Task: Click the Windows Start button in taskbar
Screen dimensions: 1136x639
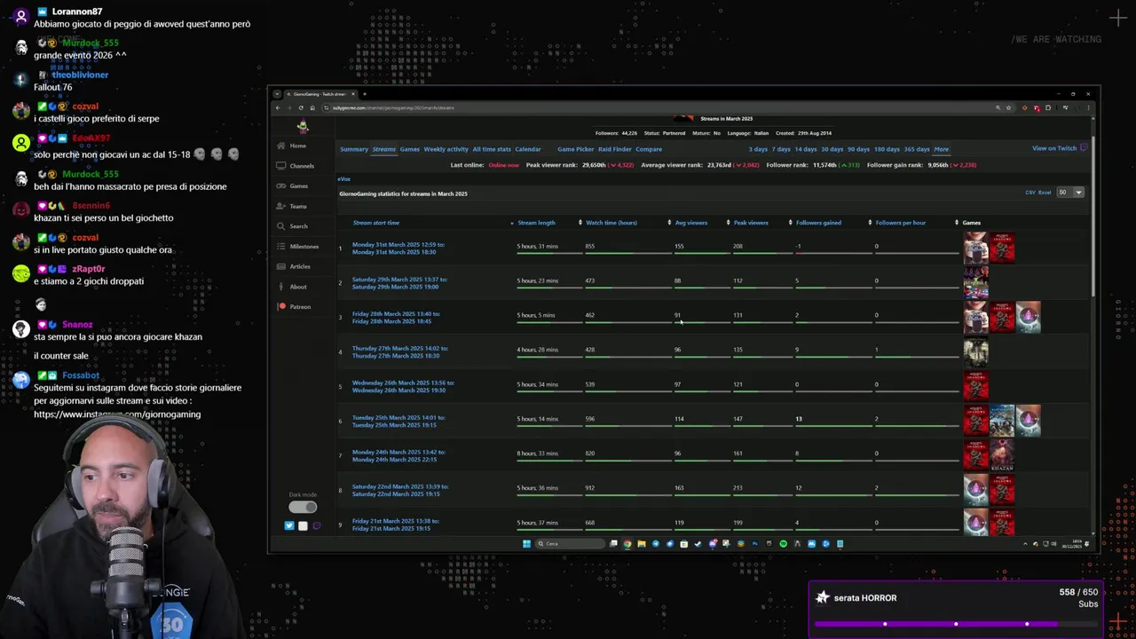Action: tap(526, 544)
